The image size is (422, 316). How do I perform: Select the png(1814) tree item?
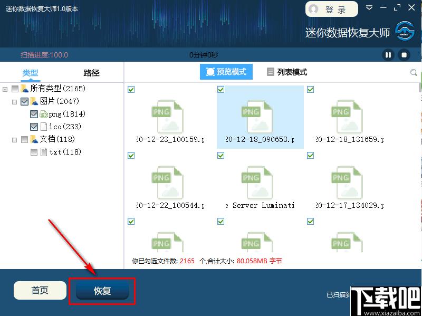[67, 114]
